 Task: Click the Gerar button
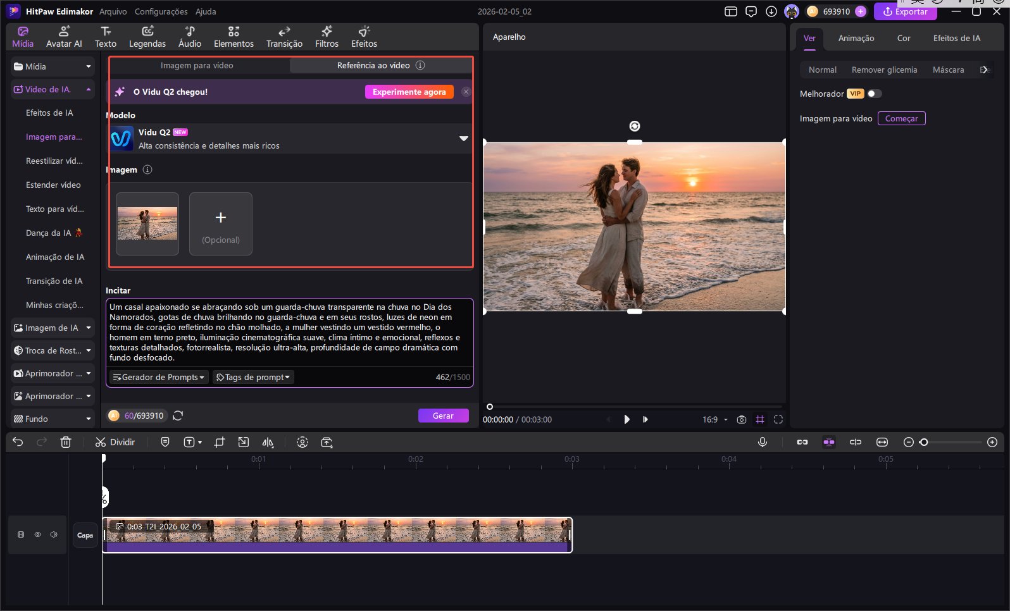(x=443, y=416)
